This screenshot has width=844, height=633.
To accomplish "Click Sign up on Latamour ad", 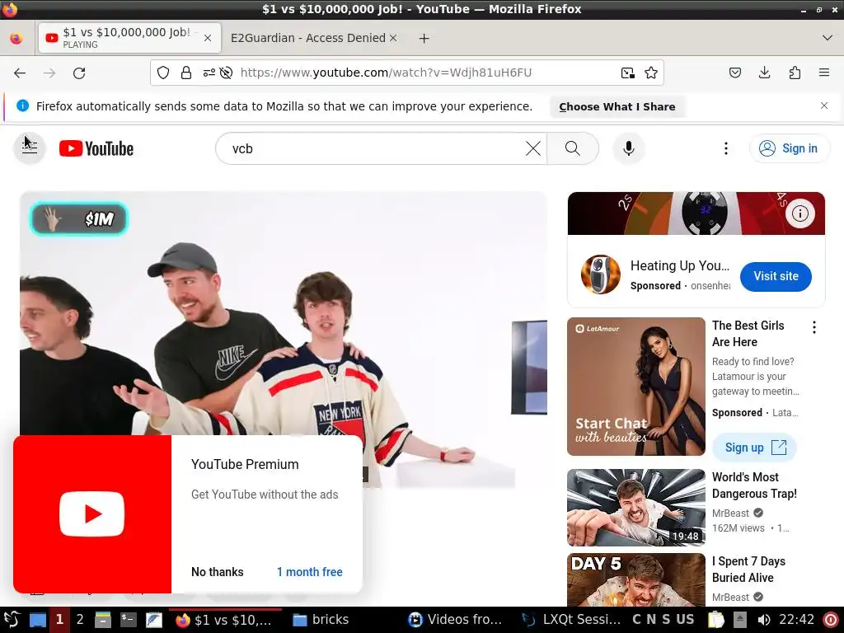I will 755,448.
